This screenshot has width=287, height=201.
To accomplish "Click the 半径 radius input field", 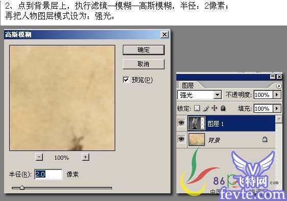I will pyautogui.click(x=48, y=174).
